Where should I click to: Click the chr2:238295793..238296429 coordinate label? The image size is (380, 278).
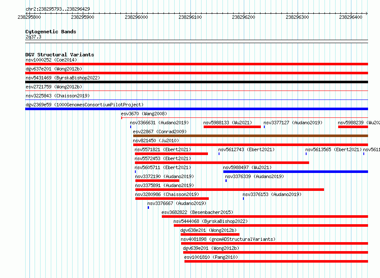(x=58, y=9)
